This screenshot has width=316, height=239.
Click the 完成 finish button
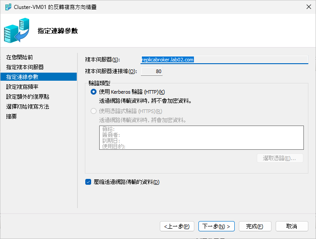255,226
